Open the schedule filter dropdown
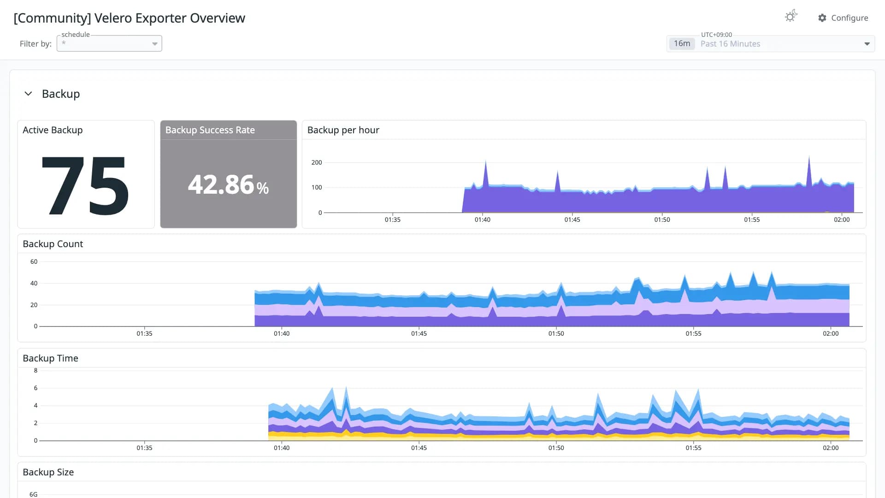This screenshot has width=885, height=498. [109, 43]
